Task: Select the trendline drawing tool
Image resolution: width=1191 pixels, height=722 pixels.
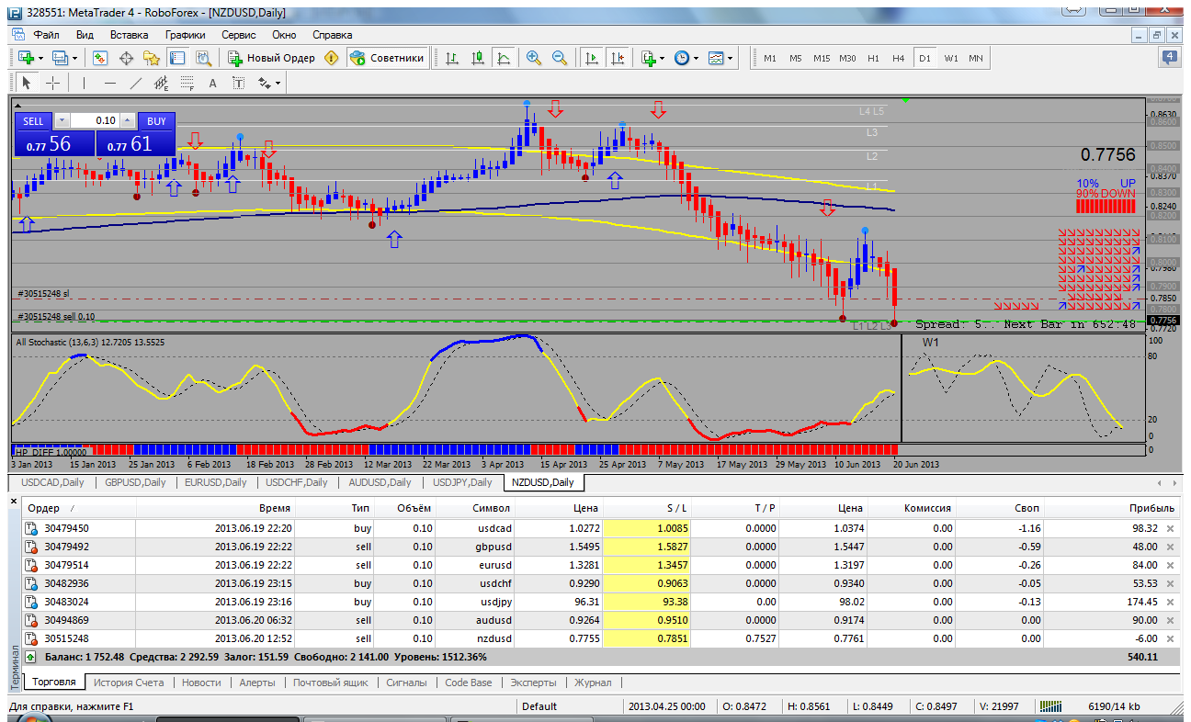Action: coord(135,83)
